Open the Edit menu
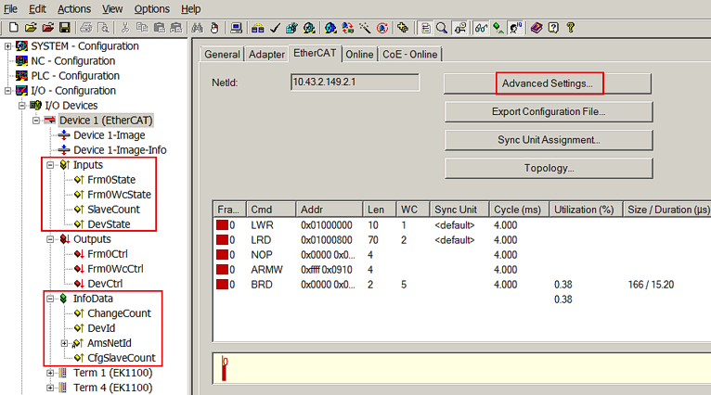Image resolution: width=711 pixels, height=395 pixels. tap(38, 9)
